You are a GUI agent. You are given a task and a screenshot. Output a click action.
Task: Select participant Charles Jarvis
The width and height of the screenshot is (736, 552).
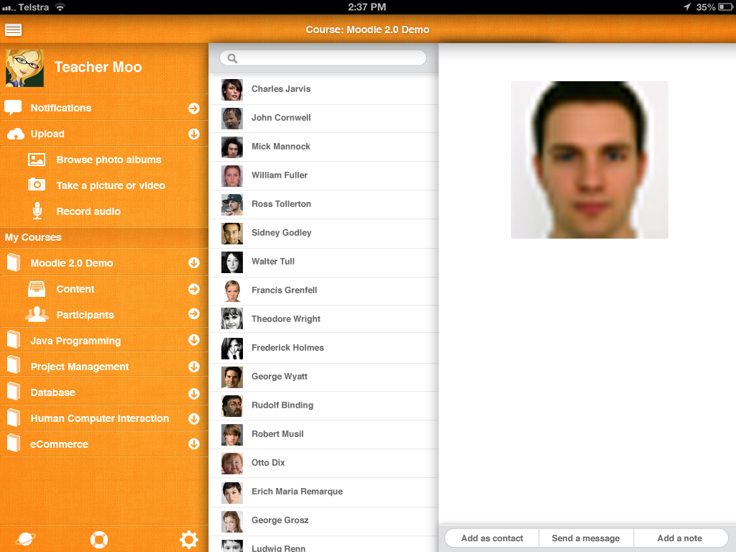tap(323, 89)
